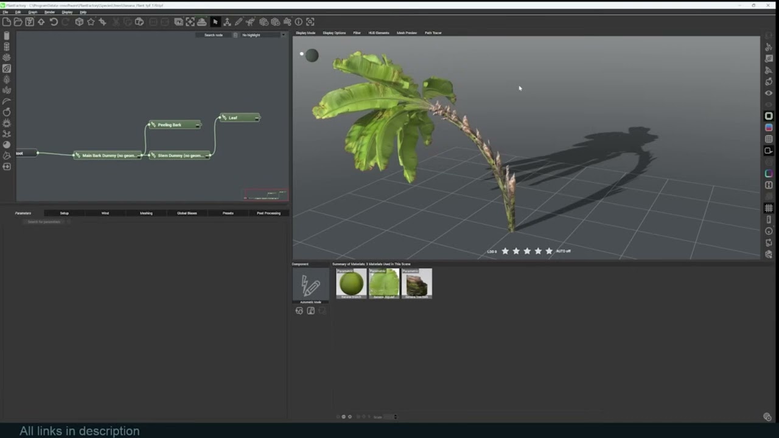Image resolution: width=779 pixels, height=438 pixels.
Task: Switch to the Global Biases tab
Action: point(187,213)
